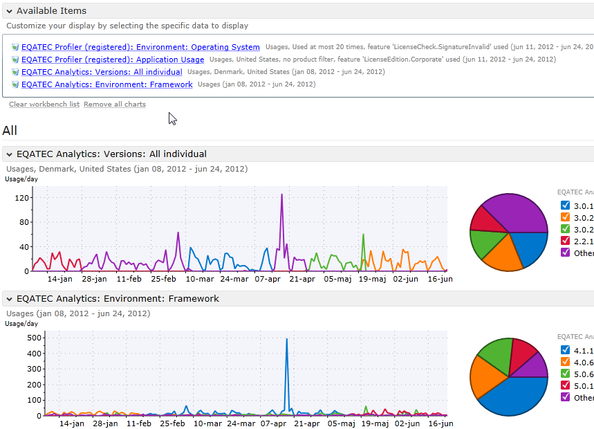Open EQATEC Profiler Application Usage link
594x429 pixels.
pos(113,60)
